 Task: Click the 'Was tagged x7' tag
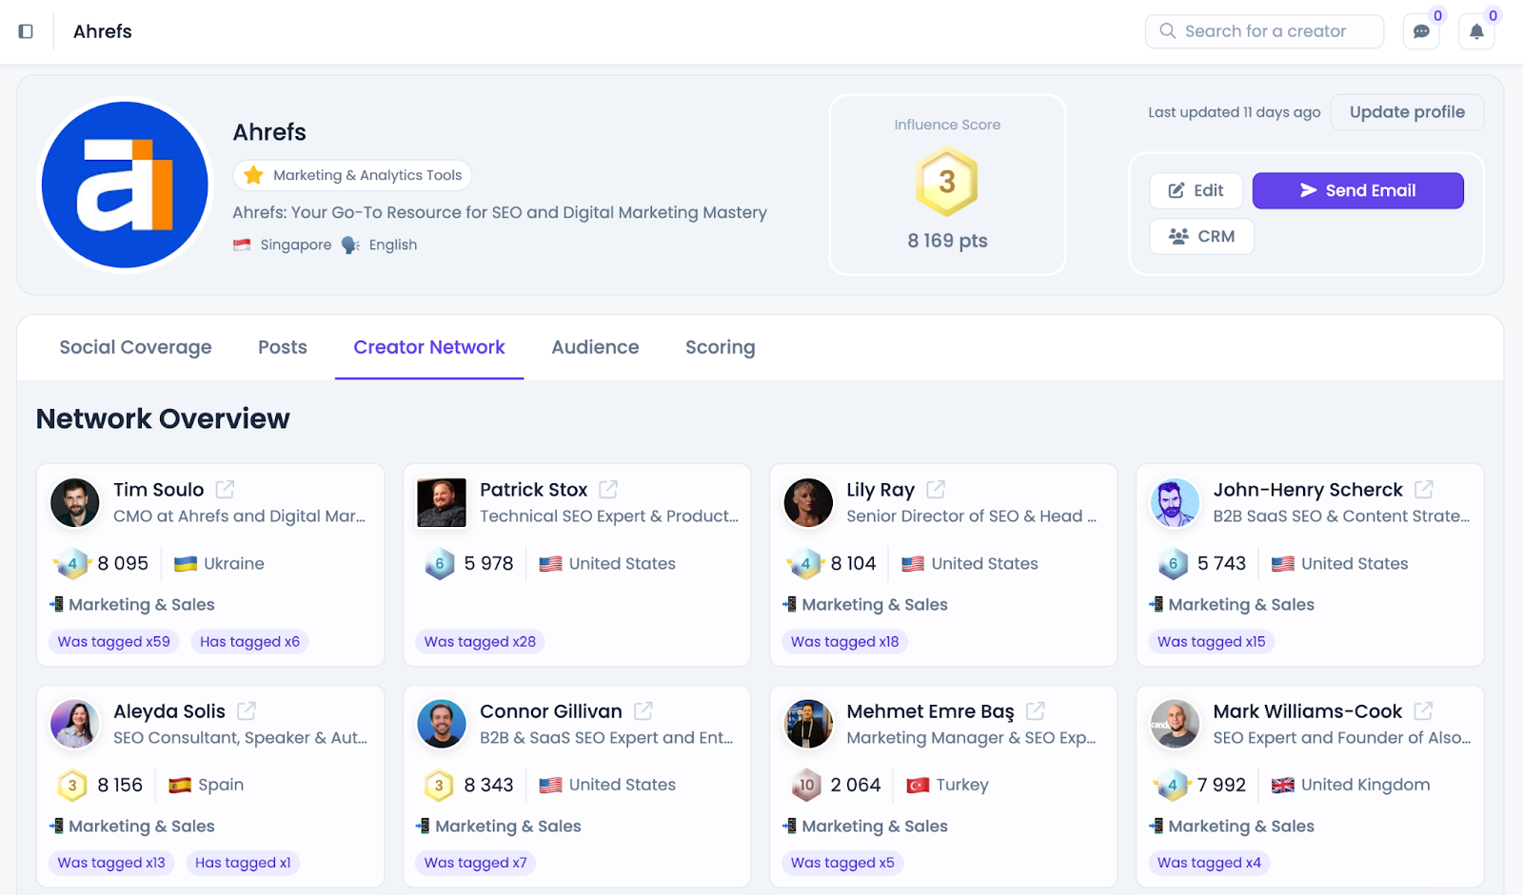475,863
